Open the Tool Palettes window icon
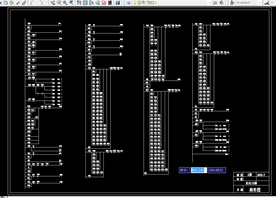Screen dimensions: 276x198 pyautogui.click(x=91, y=3)
